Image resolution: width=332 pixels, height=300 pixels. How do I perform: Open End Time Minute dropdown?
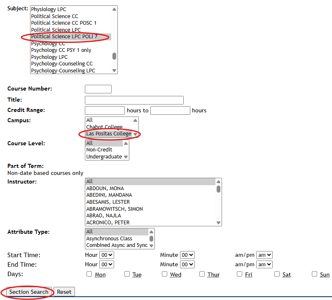[187, 265]
